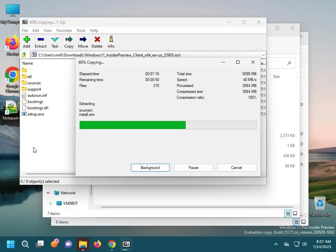
Task: Open the Tools menu
Action: [81, 31]
